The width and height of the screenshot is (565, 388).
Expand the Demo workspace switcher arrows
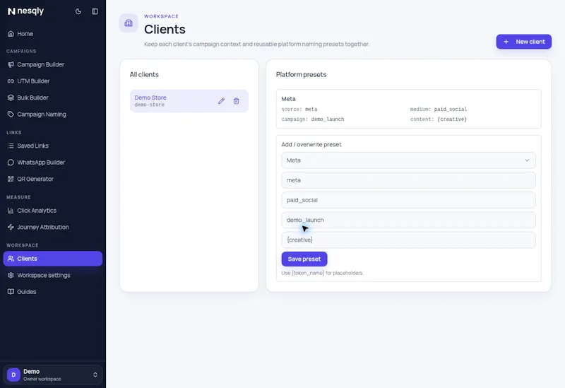click(95, 375)
